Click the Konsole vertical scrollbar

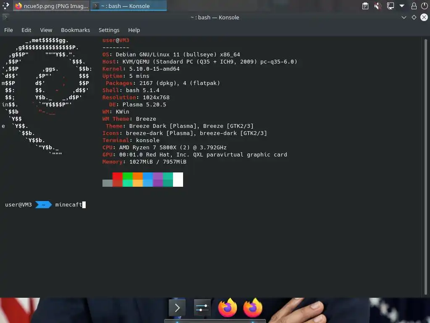pos(425,167)
